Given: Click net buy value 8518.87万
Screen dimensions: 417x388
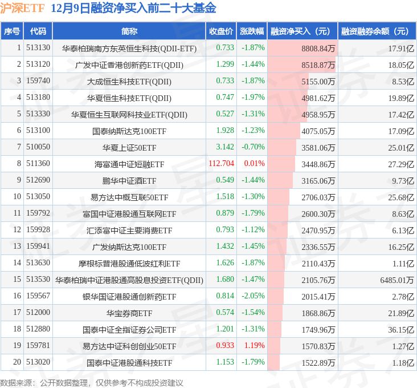Looking at the screenshot, I should [x=318, y=65].
